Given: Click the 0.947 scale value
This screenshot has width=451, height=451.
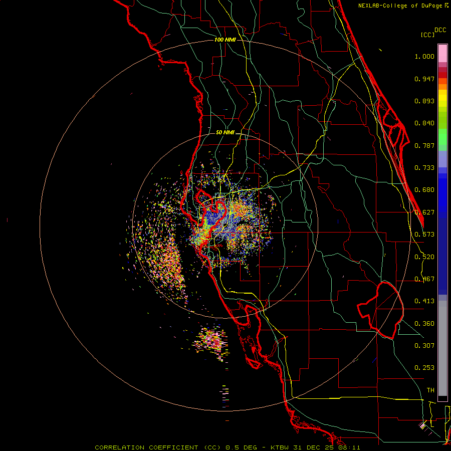Looking at the screenshot, I should (x=424, y=79).
